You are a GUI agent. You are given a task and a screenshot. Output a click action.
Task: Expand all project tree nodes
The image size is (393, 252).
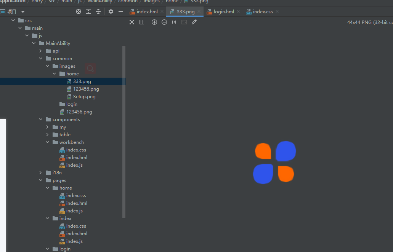coord(88,11)
